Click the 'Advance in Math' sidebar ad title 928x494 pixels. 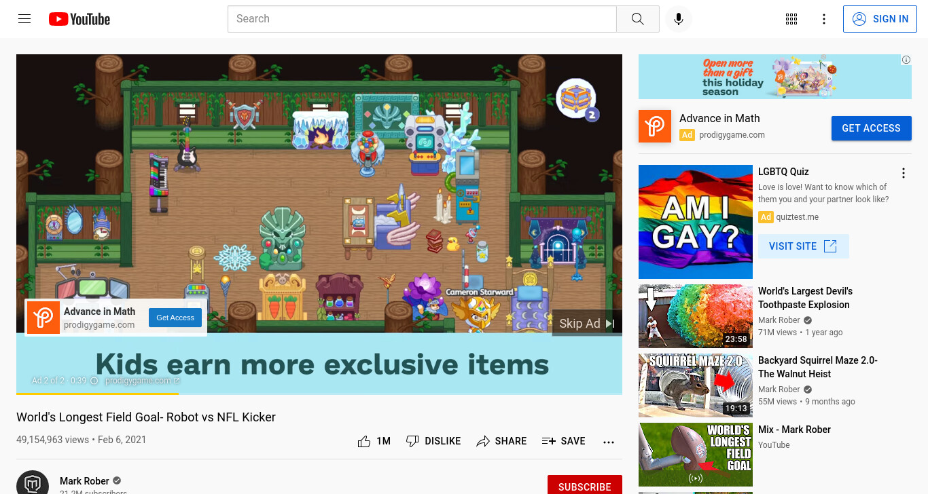[719, 118]
